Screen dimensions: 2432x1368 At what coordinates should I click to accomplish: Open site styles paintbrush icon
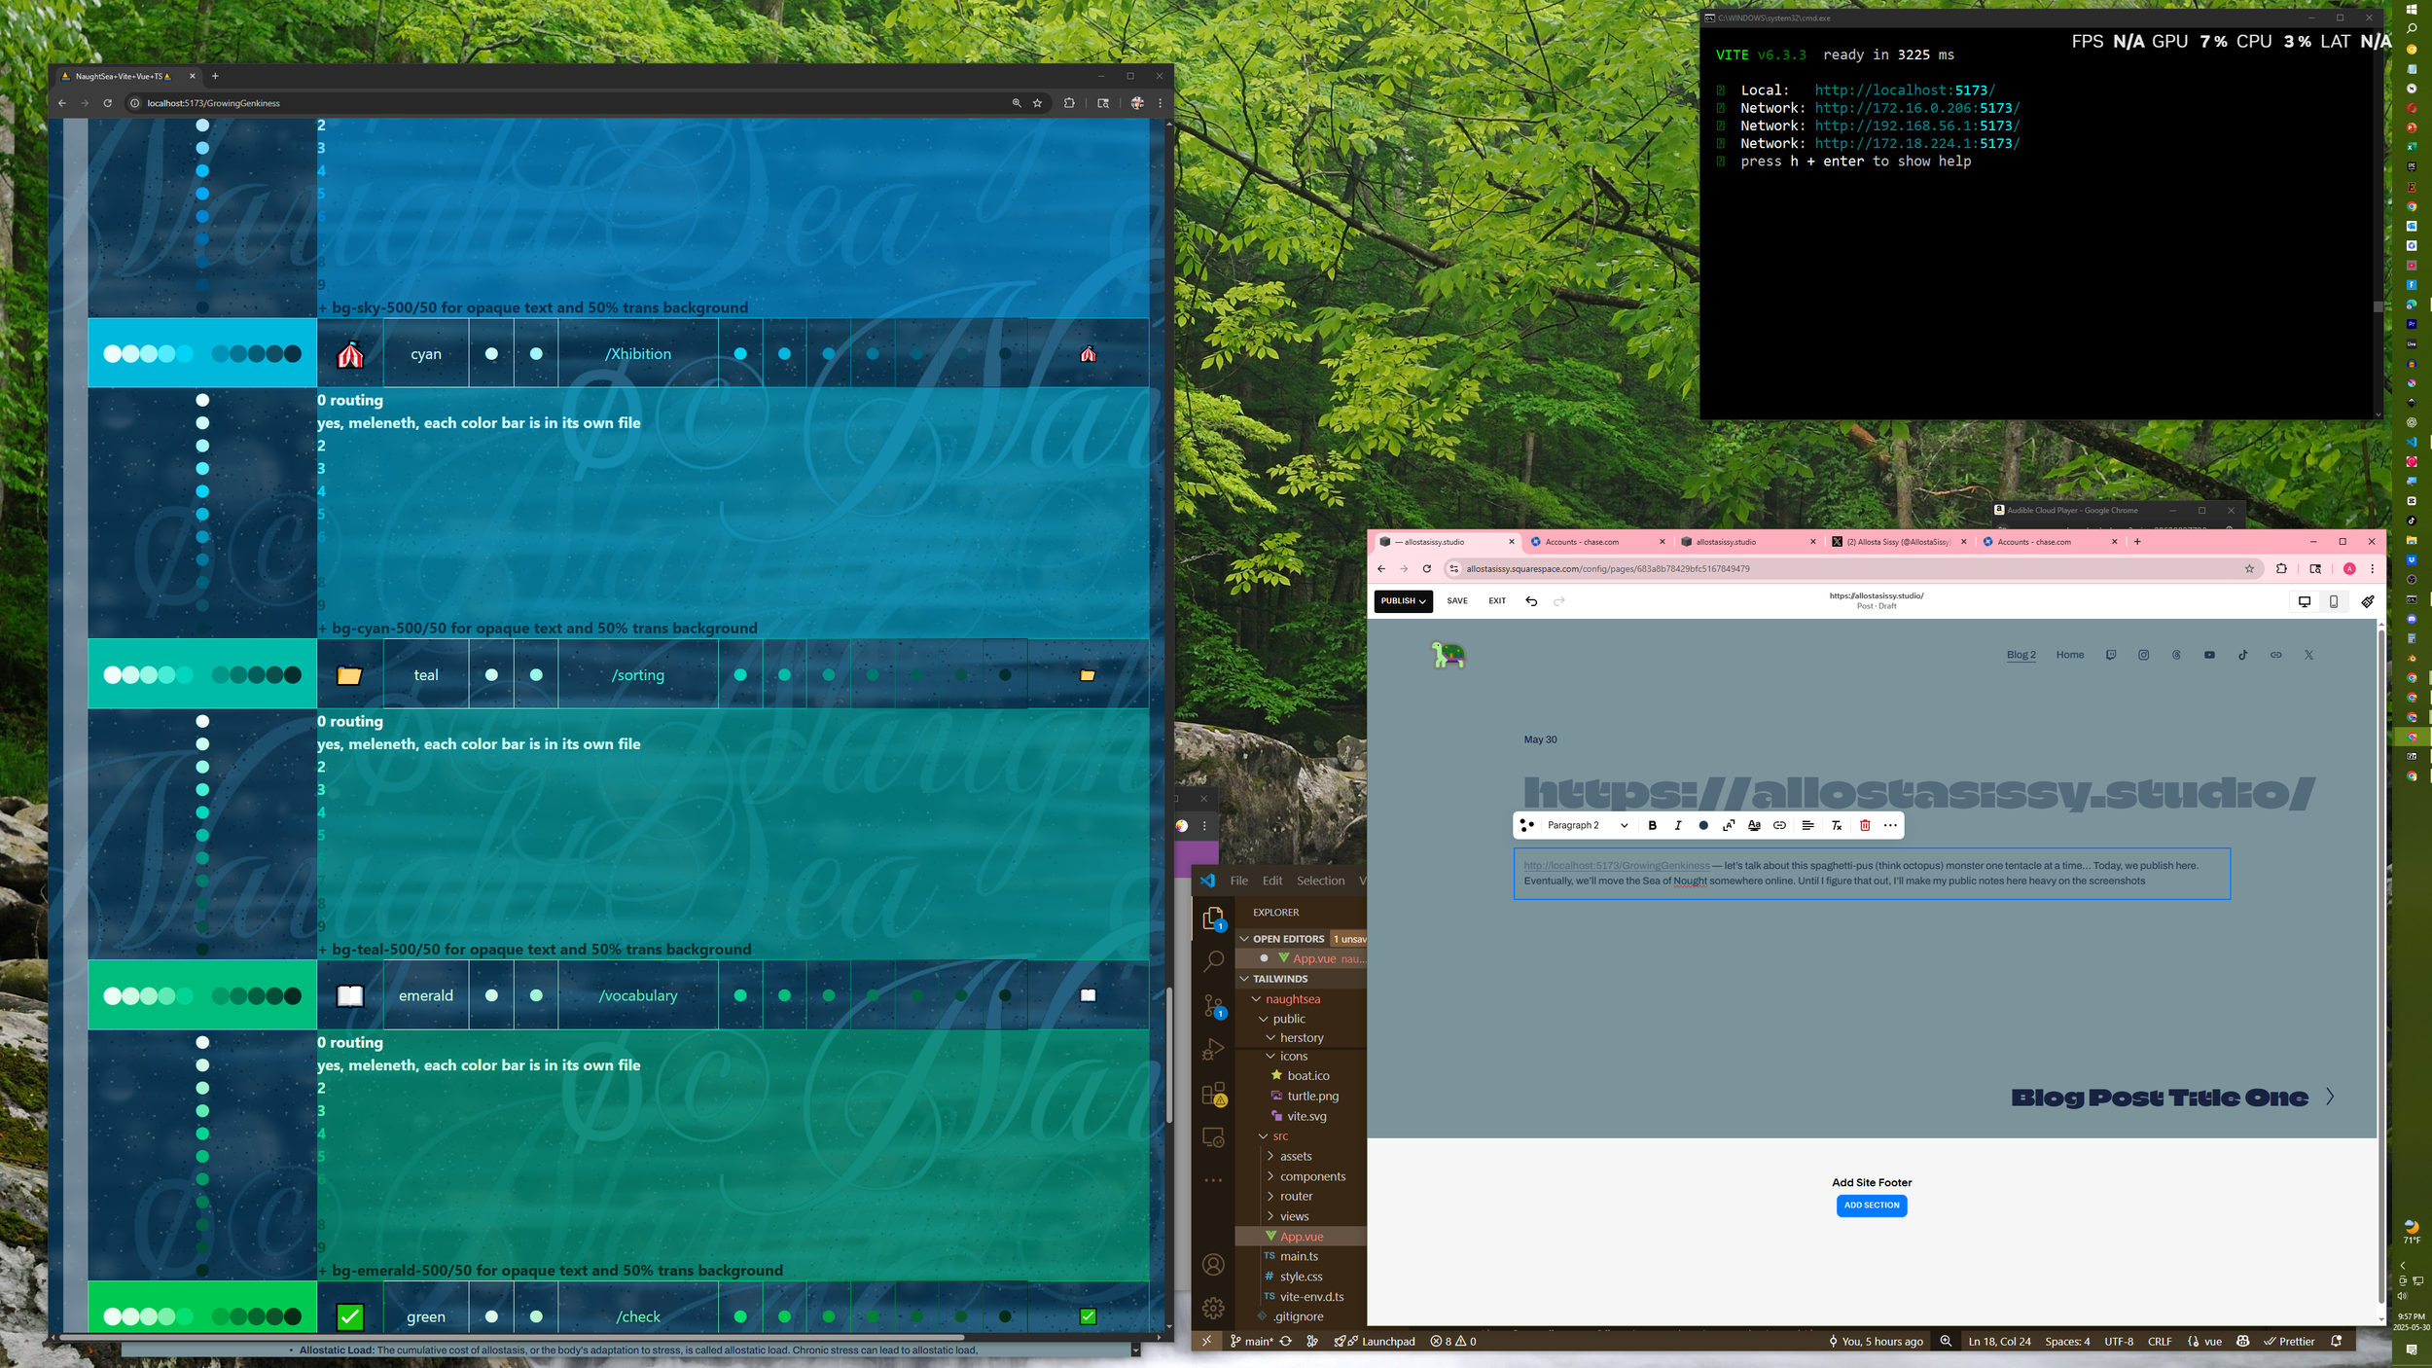pyautogui.click(x=2368, y=601)
